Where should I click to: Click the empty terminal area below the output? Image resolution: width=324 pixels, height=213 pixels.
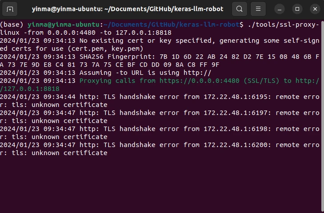[160, 184]
